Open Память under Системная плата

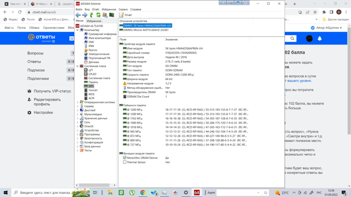[x=91, y=82]
